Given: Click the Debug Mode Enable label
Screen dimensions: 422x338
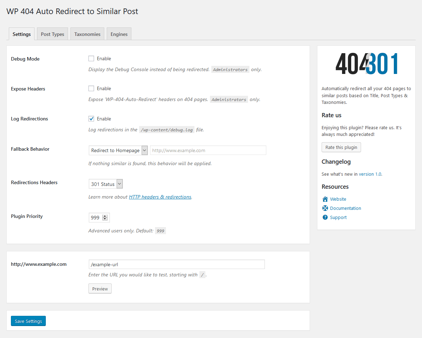Looking at the screenshot, I should 104,58.
